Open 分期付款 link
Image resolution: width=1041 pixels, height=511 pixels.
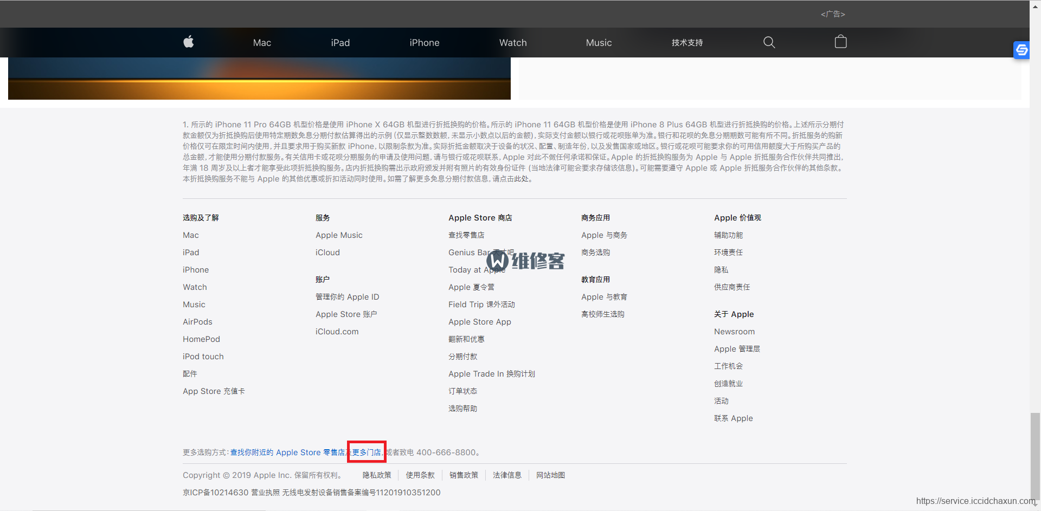[x=462, y=357]
